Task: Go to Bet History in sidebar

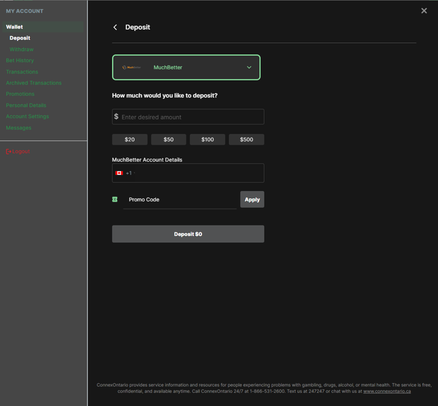Action: pyautogui.click(x=20, y=60)
